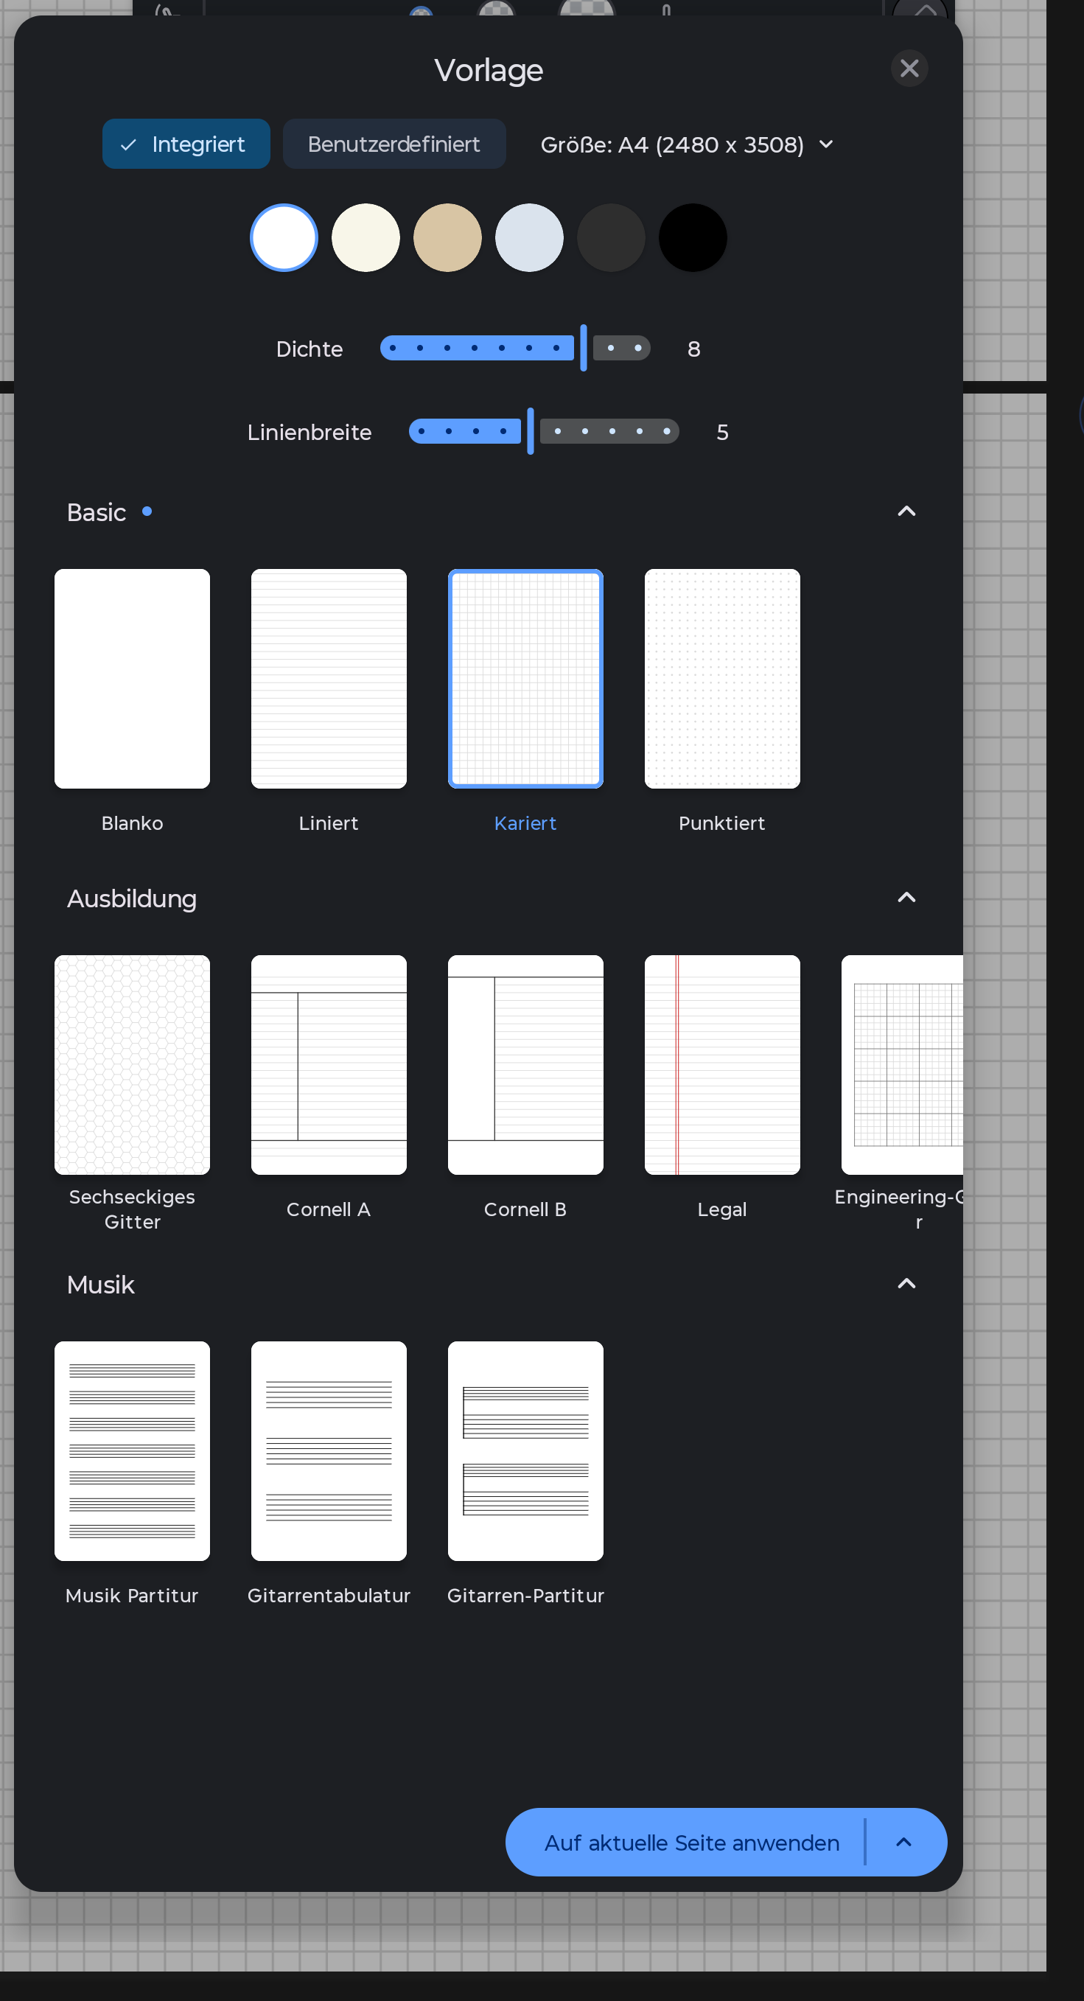Click the Dichte value 8
1084x2001 pixels.
(694, 349)
